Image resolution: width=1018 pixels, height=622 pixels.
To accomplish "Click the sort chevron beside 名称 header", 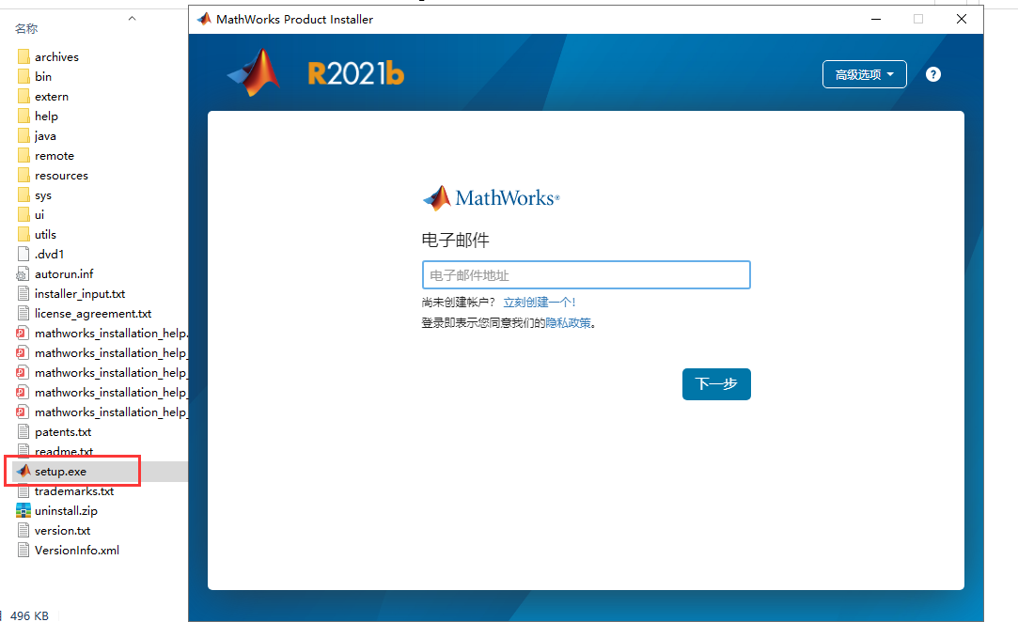I will tap(132, 18).
